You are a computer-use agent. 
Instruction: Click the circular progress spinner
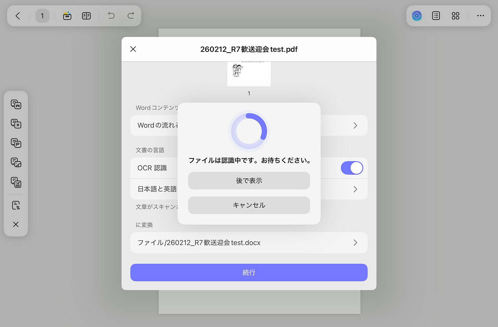[x=249, y=131]
